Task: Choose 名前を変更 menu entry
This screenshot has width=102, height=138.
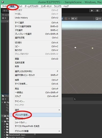Action: tap(35, 63)
